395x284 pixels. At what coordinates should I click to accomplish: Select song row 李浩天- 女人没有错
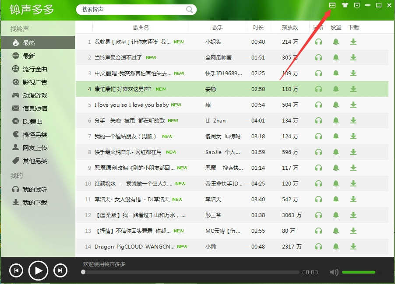point(232,200)
